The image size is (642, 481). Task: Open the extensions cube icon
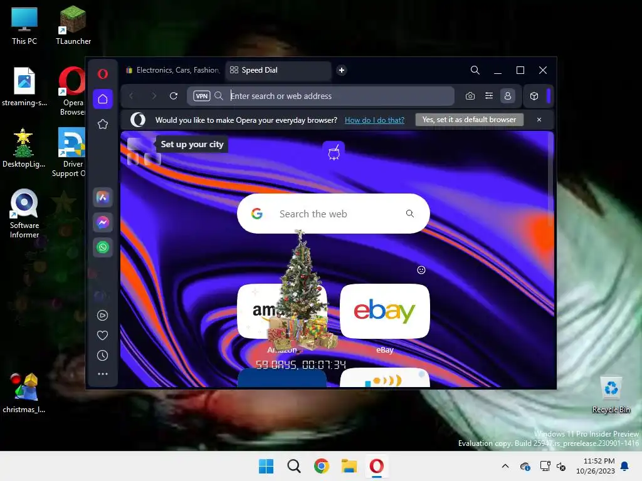tap(534, 96)
